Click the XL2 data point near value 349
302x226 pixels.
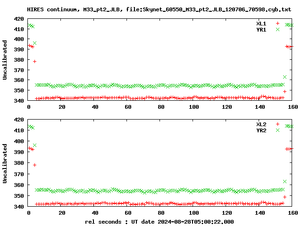click(285, 197)
